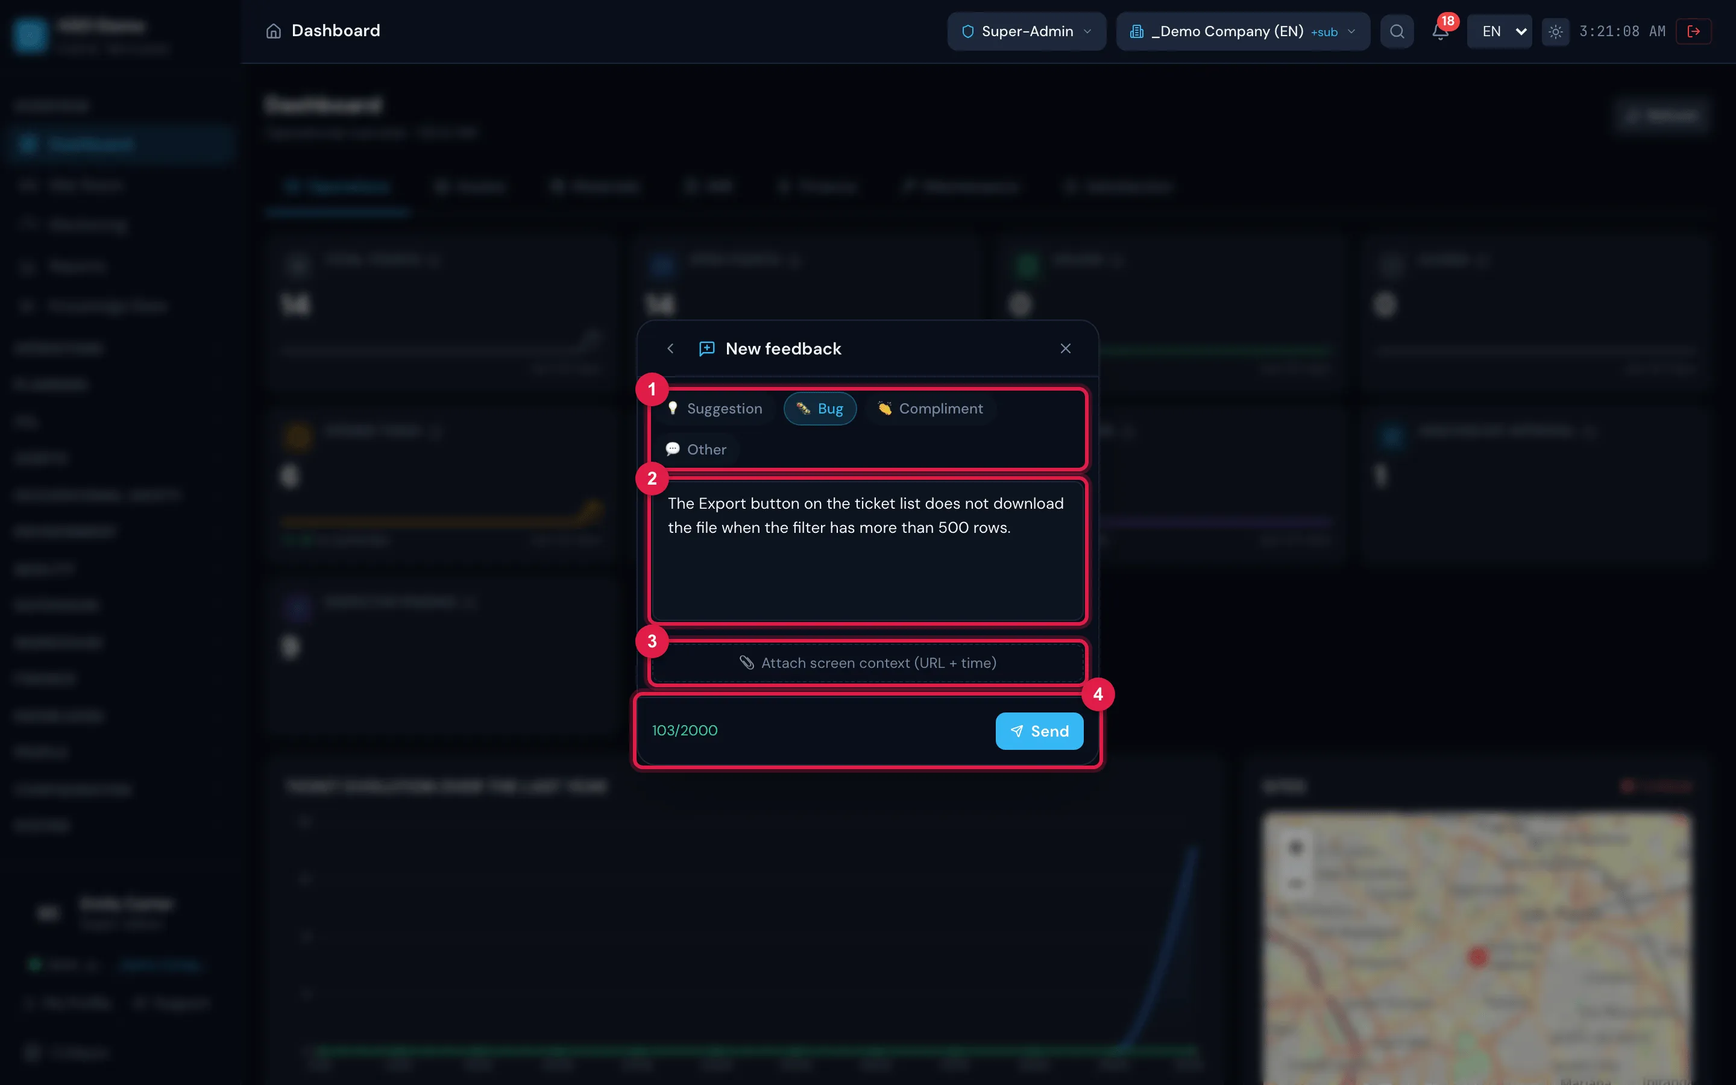Open the _Demo Company (EN) selector
The image size is (1736, 1085).
pos(1242,31)
